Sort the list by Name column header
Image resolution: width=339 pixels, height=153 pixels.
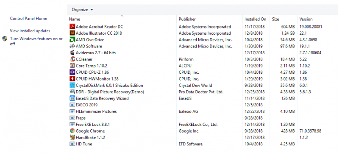122,19
